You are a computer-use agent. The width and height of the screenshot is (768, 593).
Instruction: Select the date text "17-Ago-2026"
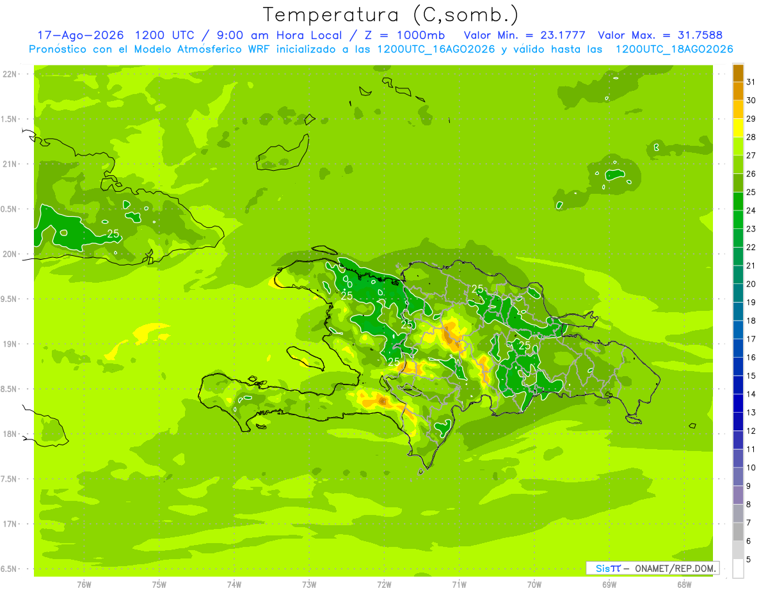tap(80, 35)
